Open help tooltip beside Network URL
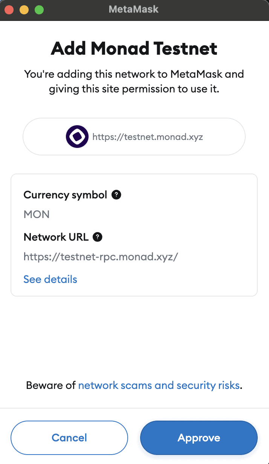The height and width of the screenshot is (464, 269). pos(98,237)
